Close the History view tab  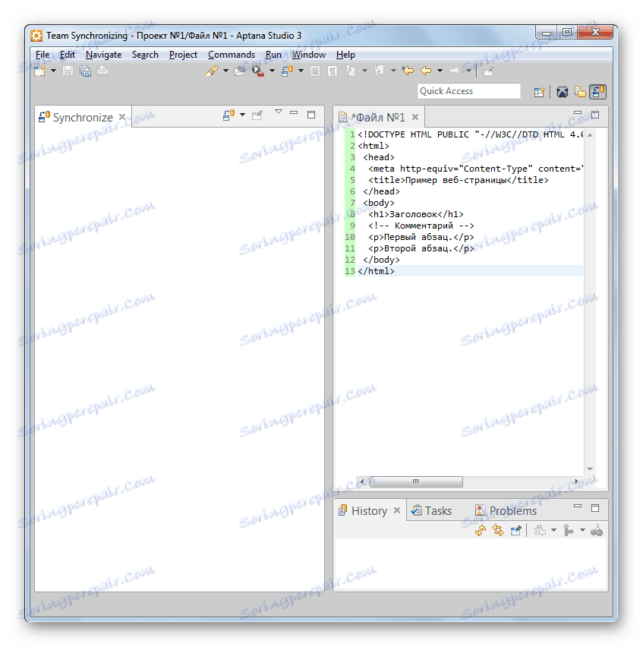397,510
